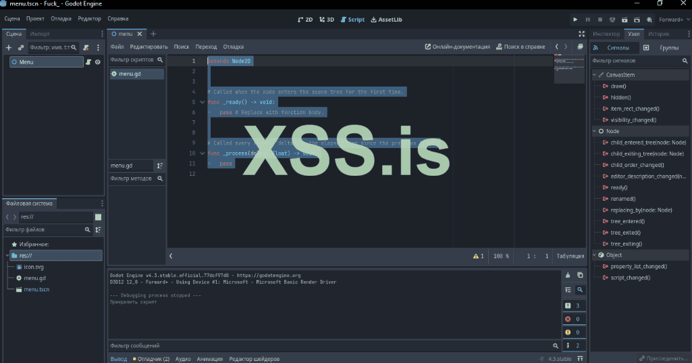The image size is (692, 363).
Task: Collapse the res:// folder in the file system
Action: tap(7, 256)
